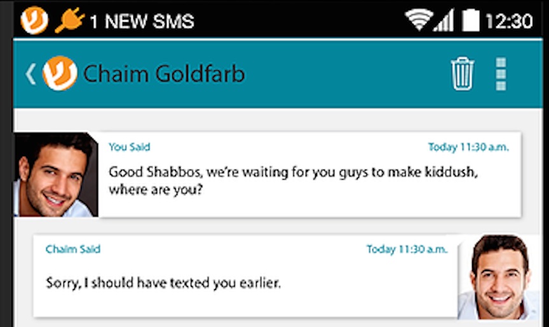The image size is (549, 327).
Task: Tap the battery indicator icon
Action: click(470, 20)
